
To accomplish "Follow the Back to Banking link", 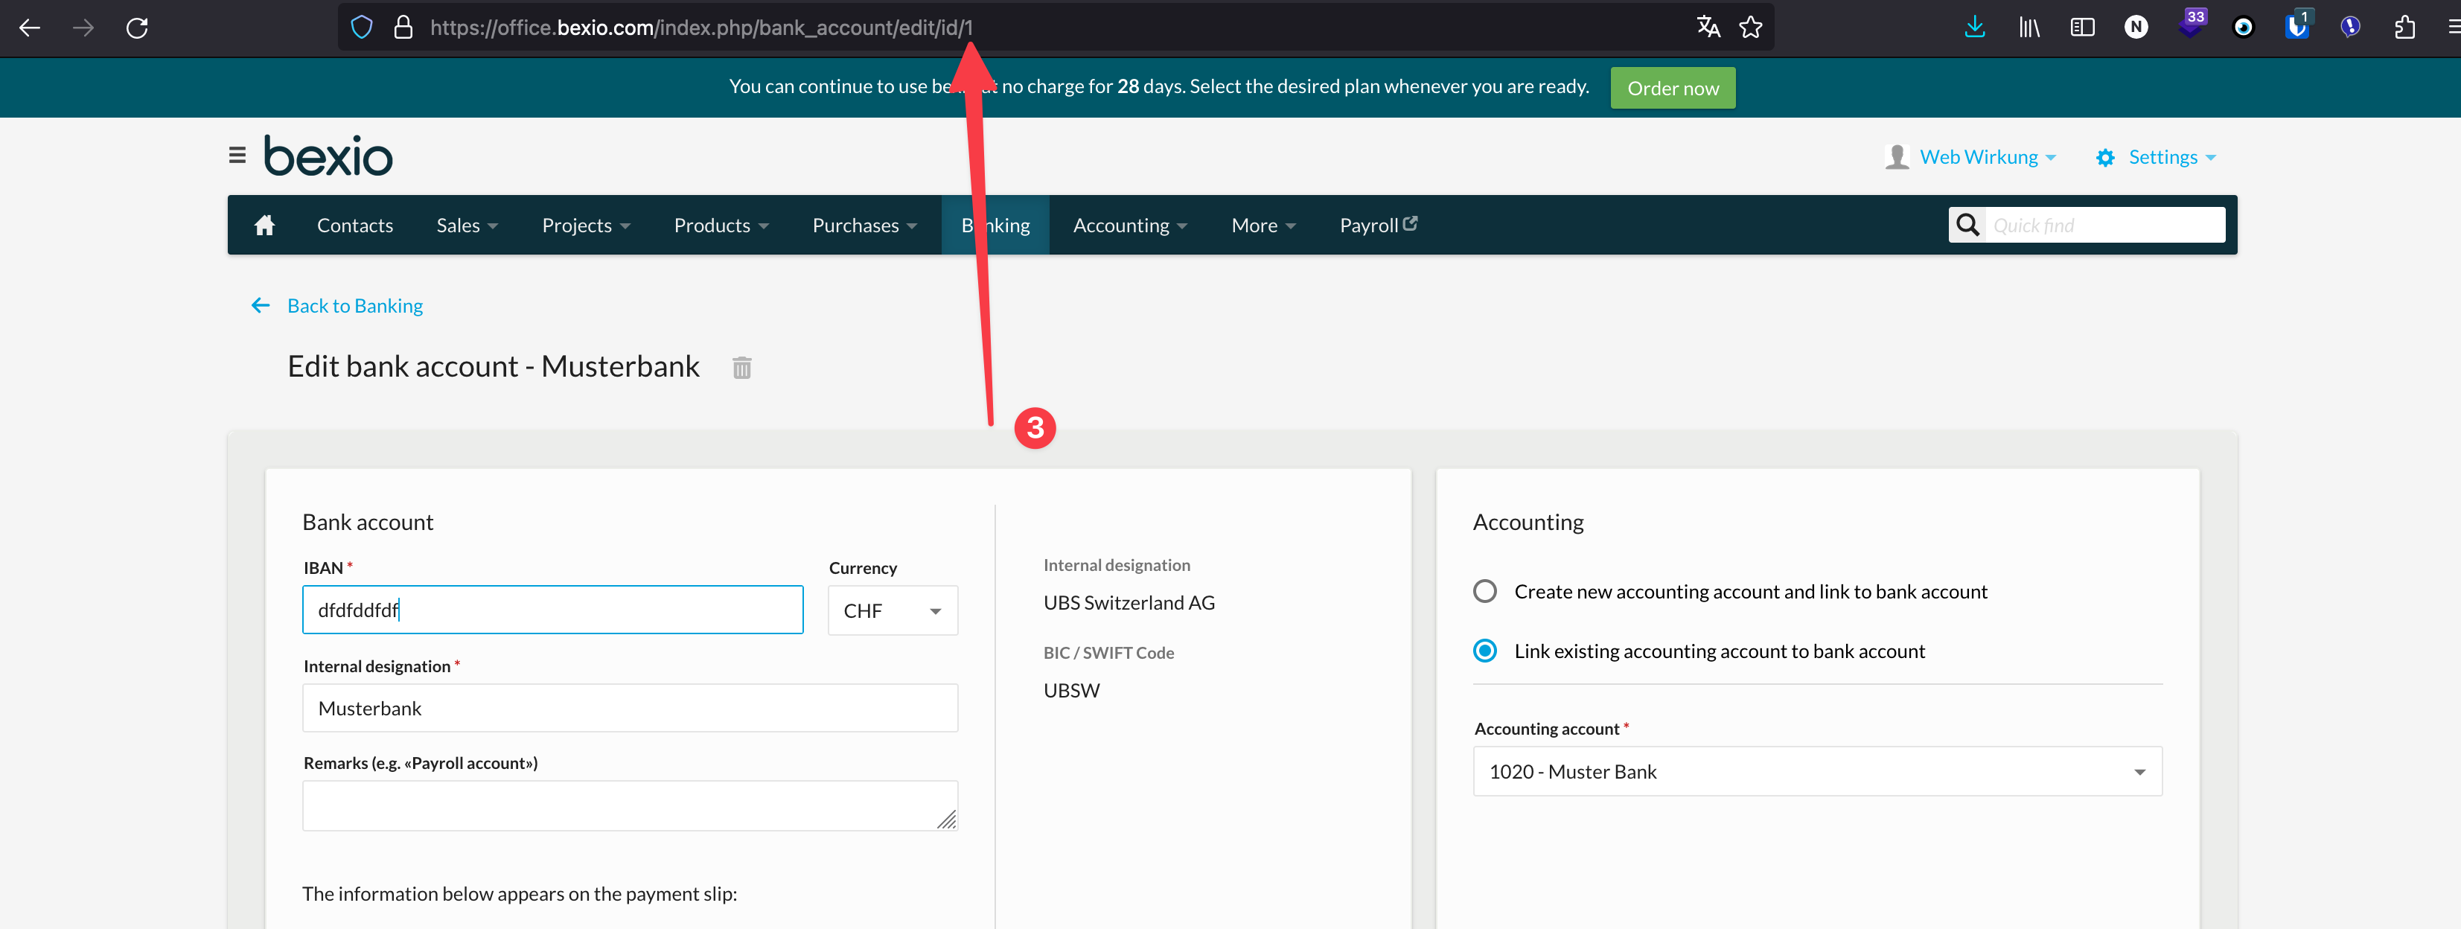I will tap(354, 305).
